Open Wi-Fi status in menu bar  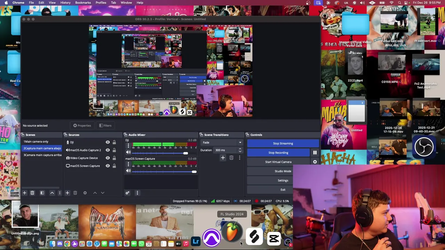[x=392, y=3]
